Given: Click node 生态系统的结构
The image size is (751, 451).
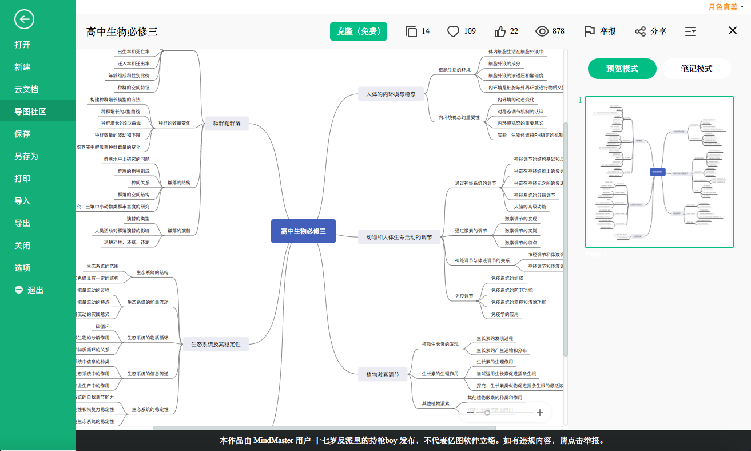Looking at the screenshot, I should pyautogui.click(x=152, y=272).
